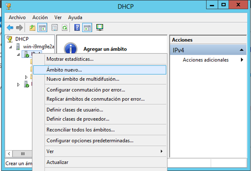Click the green Refresh toolbar icon
The height and width of the screenshot is (171, 251).
coord(65,28)
